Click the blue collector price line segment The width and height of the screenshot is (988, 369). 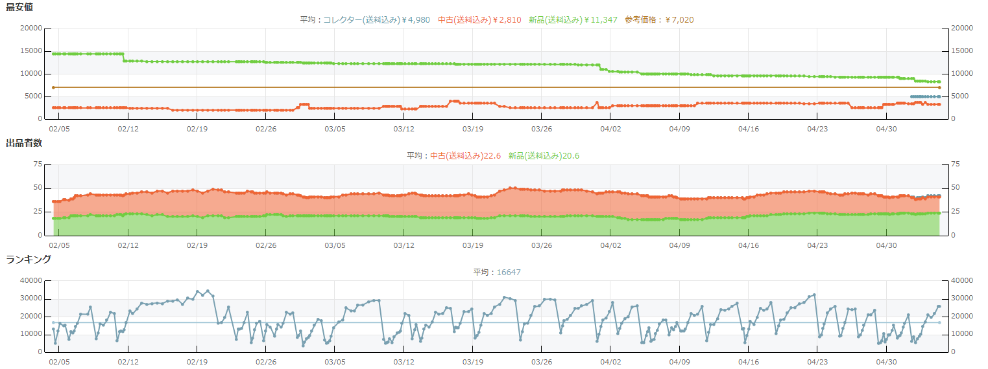click(924, 96)
